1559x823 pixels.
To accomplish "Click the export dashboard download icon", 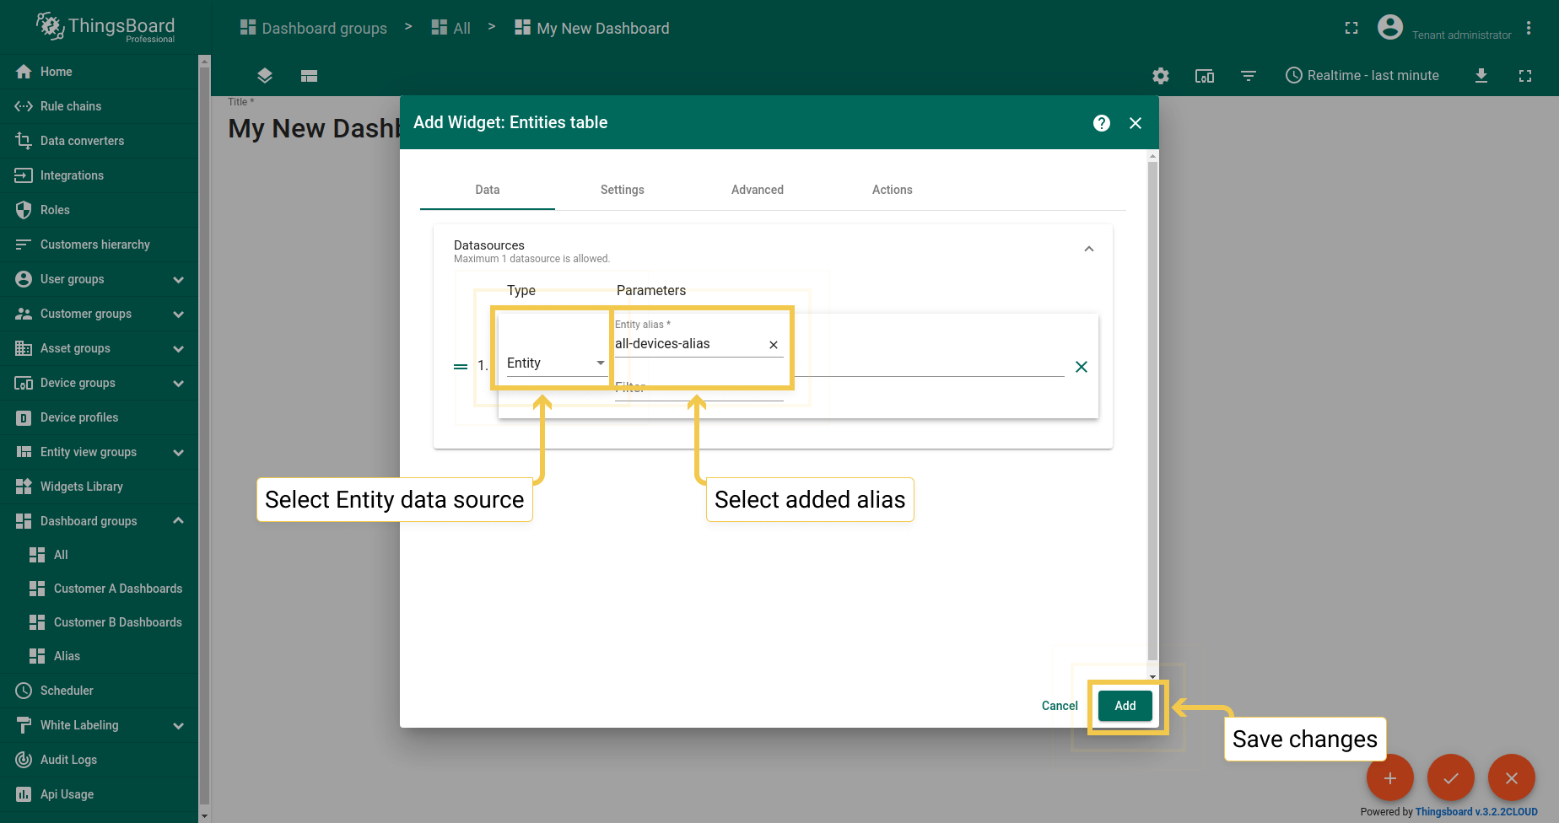I will click(x=1481, y=76).
